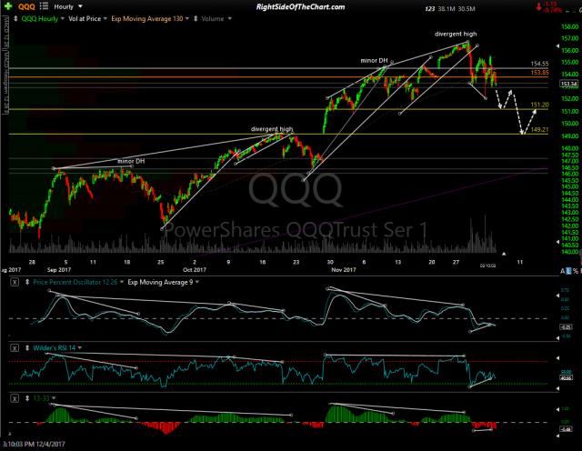The width and height of the screenshot is (582, 451).
Task: Click the 149.21 support level label
Action: tap(539, 130)
